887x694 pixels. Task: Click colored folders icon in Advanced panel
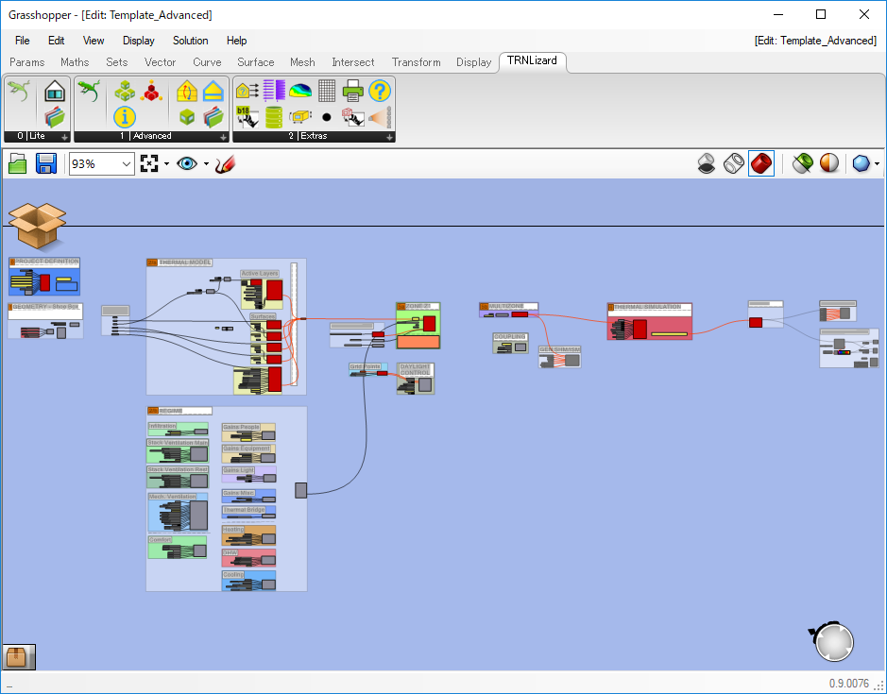(213, 116)
